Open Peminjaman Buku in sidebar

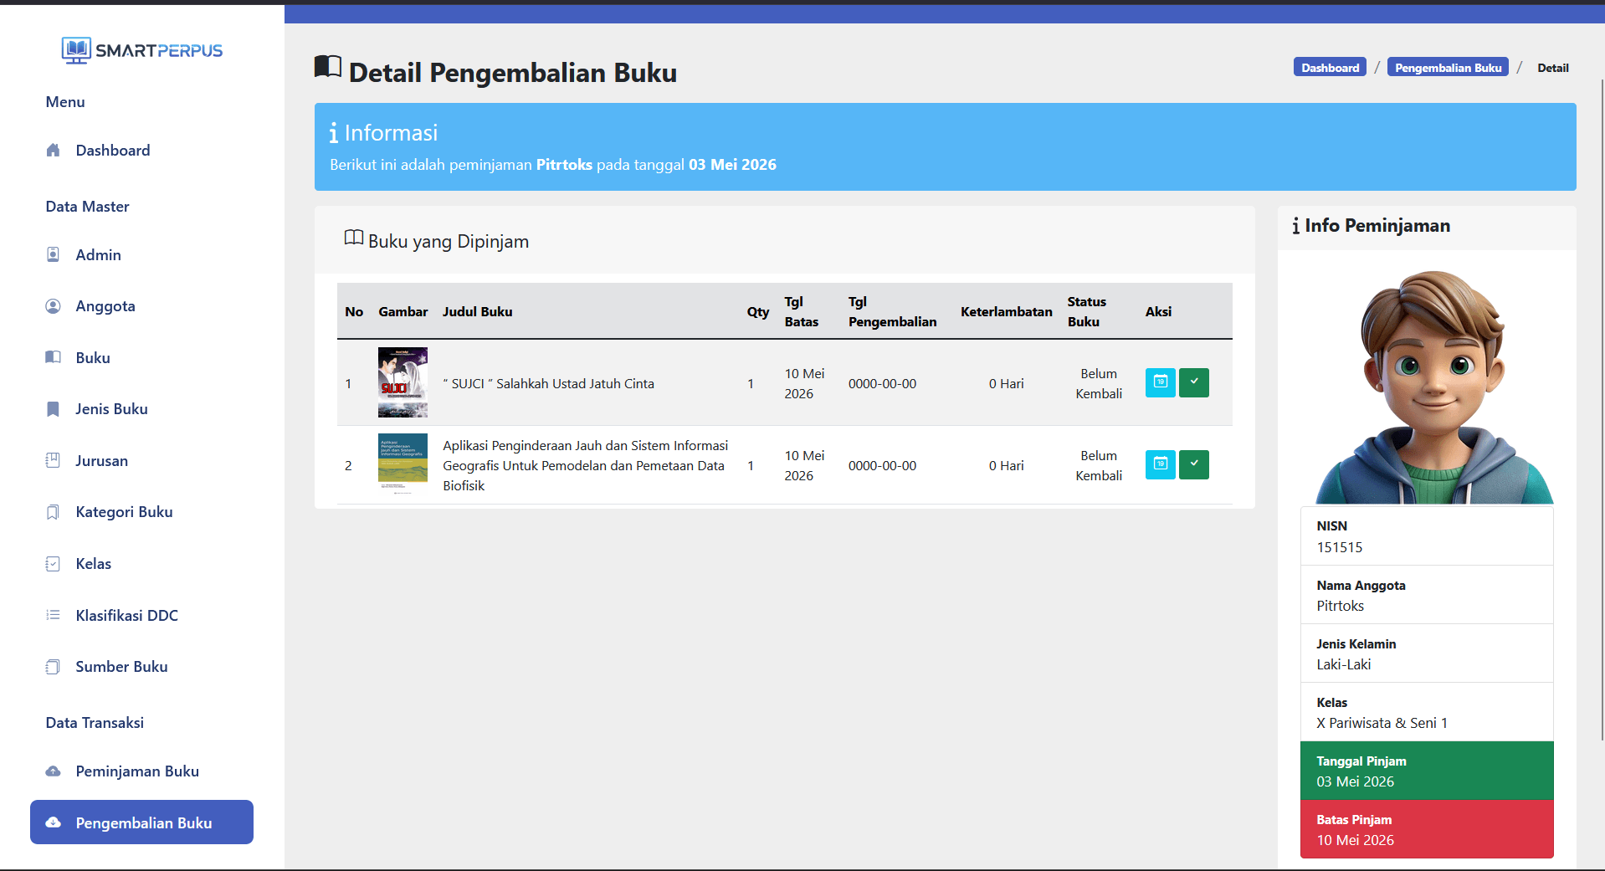tap(141, 771)
